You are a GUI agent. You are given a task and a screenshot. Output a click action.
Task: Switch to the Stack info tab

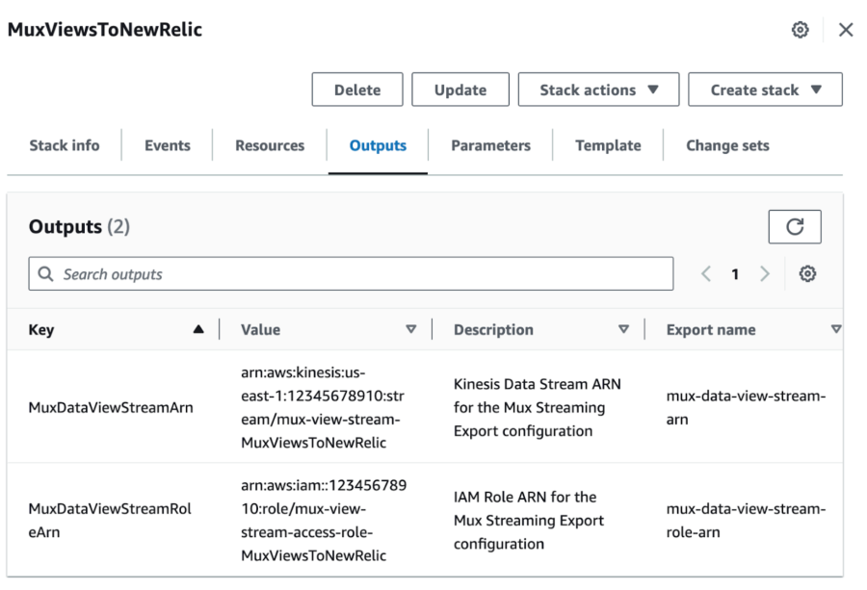(65, 145)
